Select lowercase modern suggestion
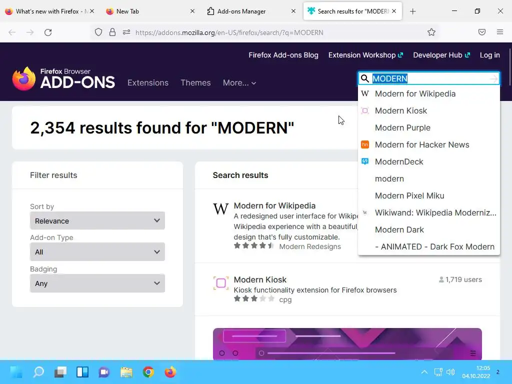 coord(428,178)
